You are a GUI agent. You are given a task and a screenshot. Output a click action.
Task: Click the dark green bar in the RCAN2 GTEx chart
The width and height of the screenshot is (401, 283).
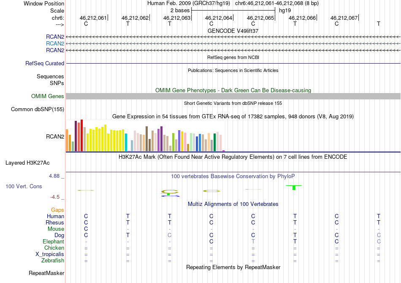point(215,142)
